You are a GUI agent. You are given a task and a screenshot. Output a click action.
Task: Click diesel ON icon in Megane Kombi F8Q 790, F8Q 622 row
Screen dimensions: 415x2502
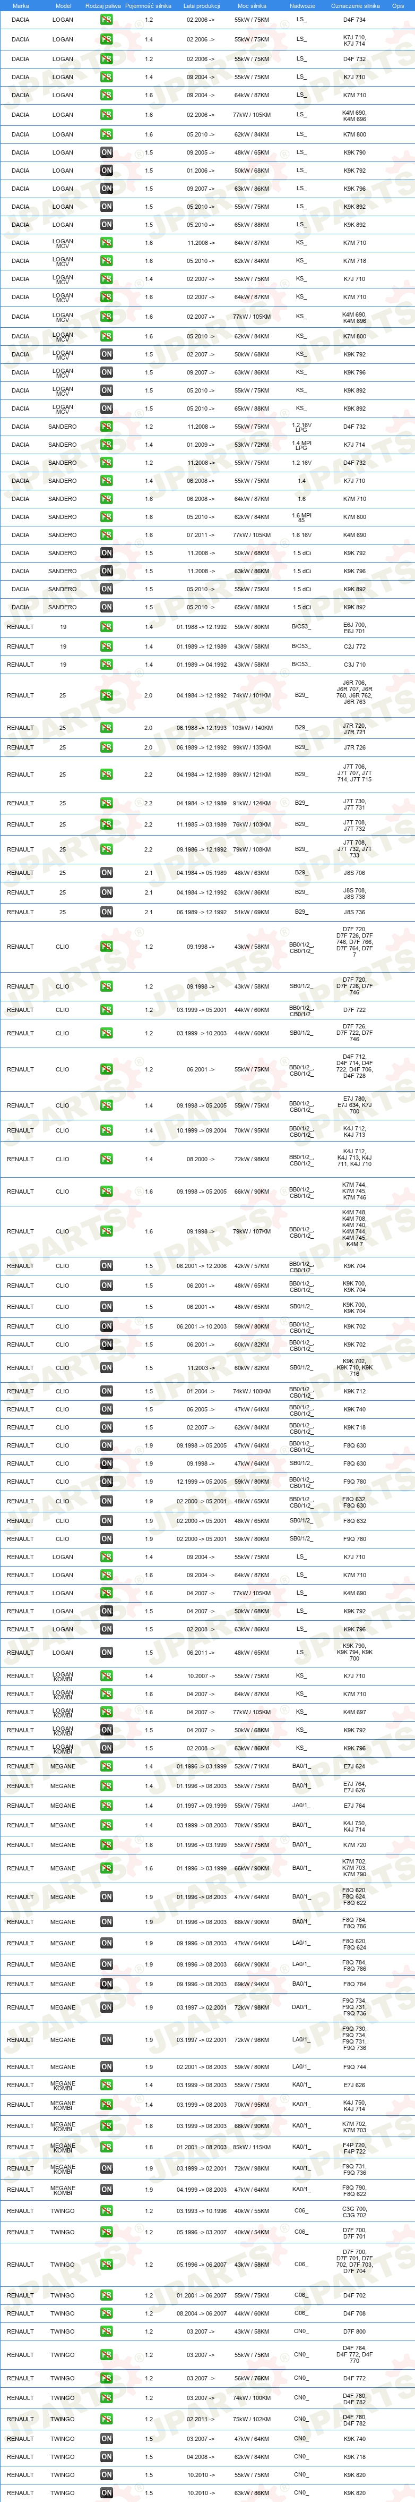tap(107, 2190)
